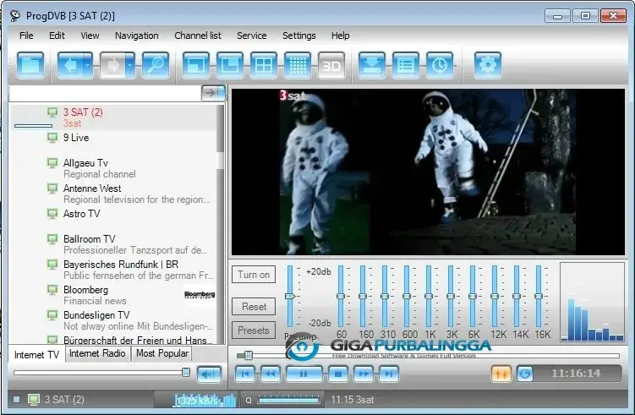Turn on the equalizer
Viewport: 635px width, 415px height.
(254, 275)
